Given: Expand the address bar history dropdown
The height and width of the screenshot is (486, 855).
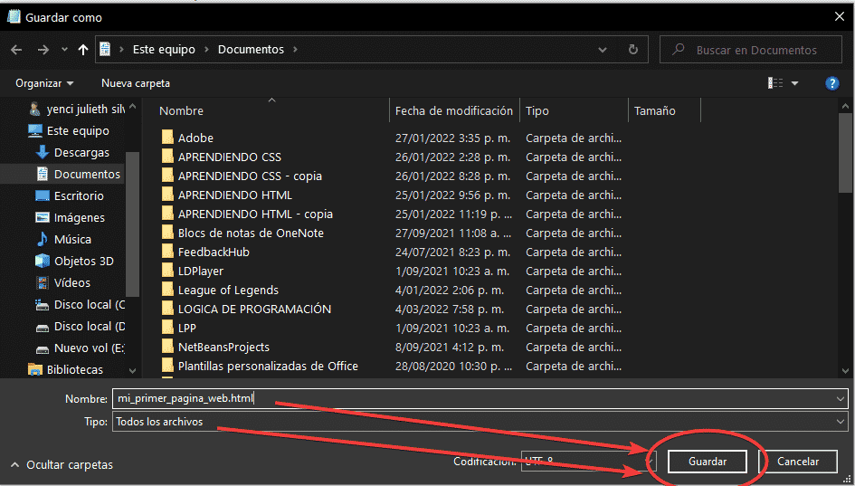Looking at the screenshot, I should pyautogui.click(x=603, y=50).
